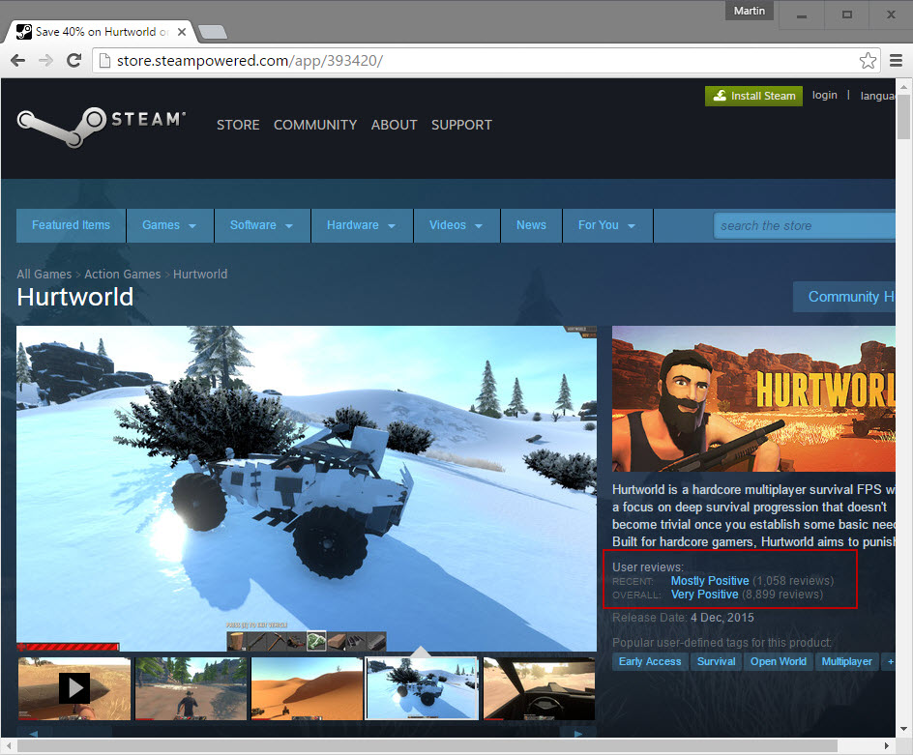Expand the Hardware dropdown
Screen dimensions: 913x755
(x=362, y=225)
